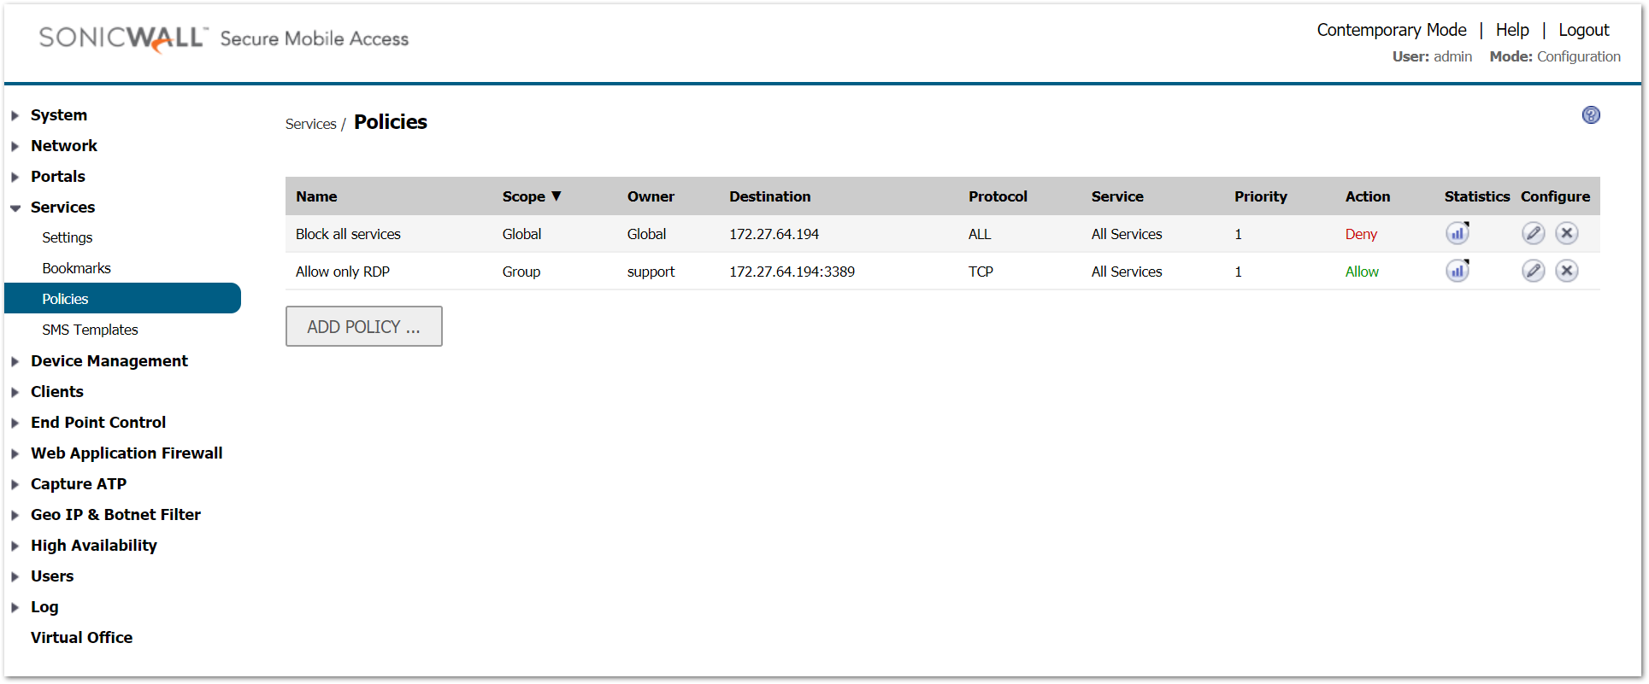Edit the Allow only RDP policy
1649x684 pixels.
click(1534, 271)
